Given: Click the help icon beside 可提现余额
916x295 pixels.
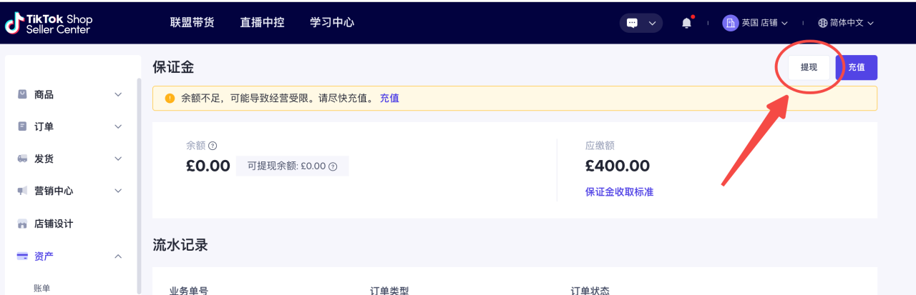Looking at the screenshot, I should 333,166.
